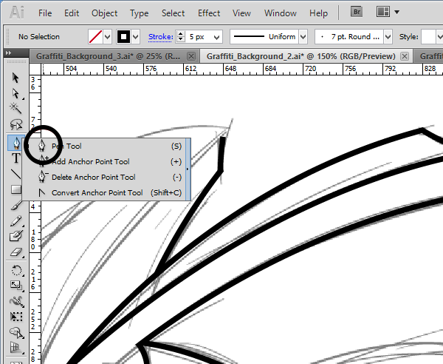Open the Effect menu

click(x=209, y=13)
